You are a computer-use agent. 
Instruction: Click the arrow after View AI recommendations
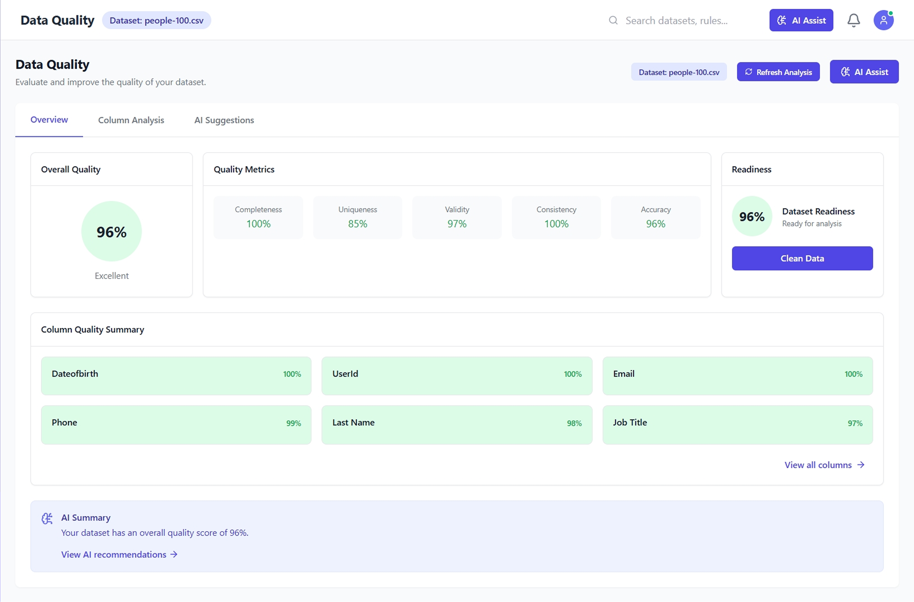click(174, 554)
